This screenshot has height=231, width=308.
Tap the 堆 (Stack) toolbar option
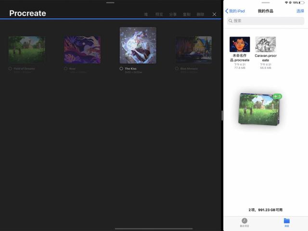click(146, 14)
